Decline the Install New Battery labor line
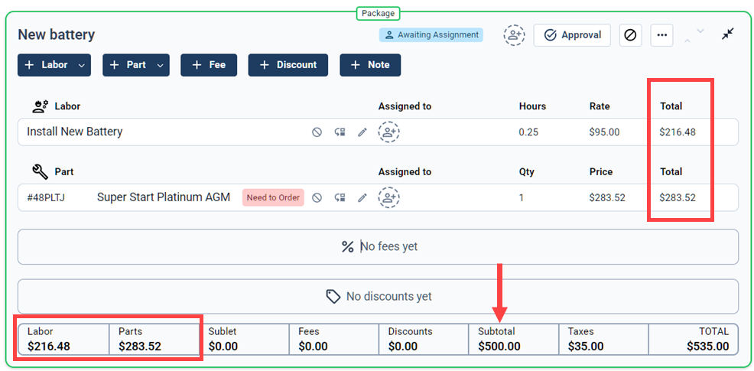Screen dimensions: 754x371 pyautogui.click(x=317, y=132)
